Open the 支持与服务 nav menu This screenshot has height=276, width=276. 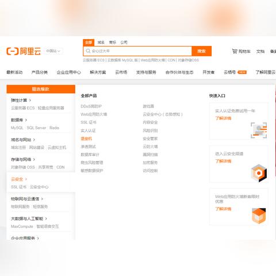pos(146,72)
